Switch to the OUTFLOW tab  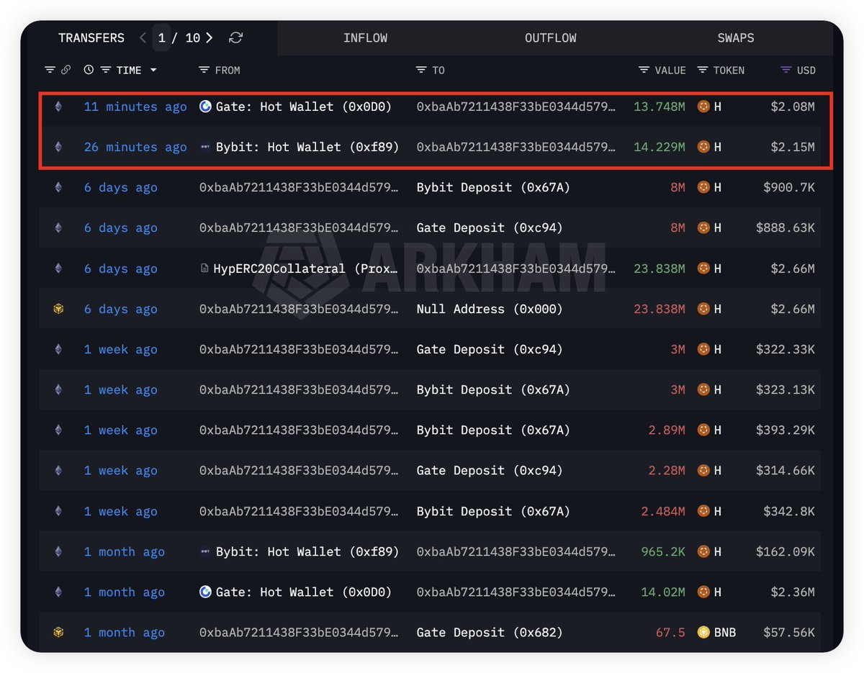pyautogui.click(x=550, y=37)
